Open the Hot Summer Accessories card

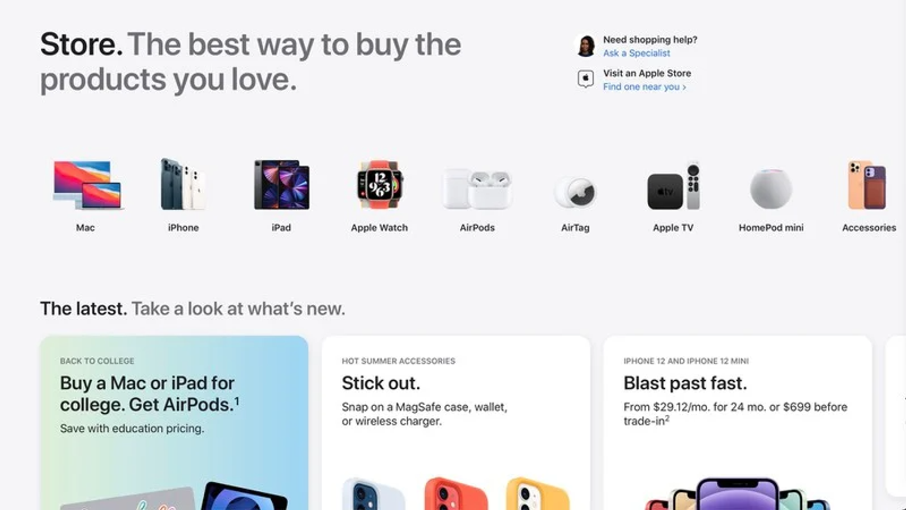click(456, 423)
